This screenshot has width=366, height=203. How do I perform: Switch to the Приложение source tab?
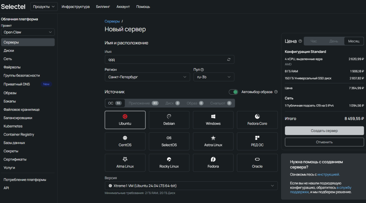point(143,103)
